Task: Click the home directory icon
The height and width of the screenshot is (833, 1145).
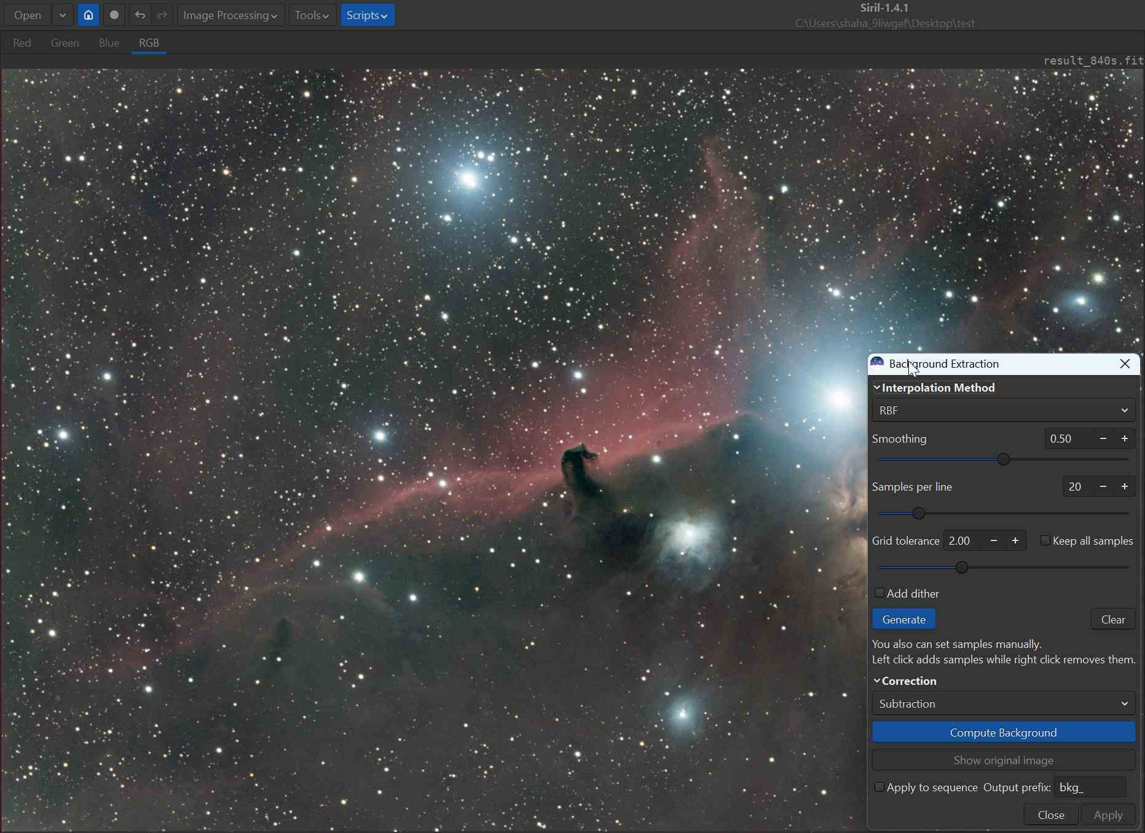Action: [89, 15]
